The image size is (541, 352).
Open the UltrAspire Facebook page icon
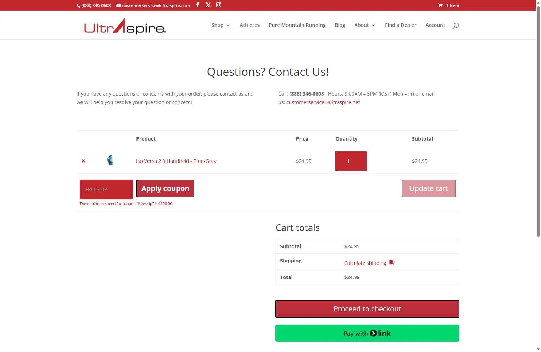pyautogui.click(x=198, y=5)
